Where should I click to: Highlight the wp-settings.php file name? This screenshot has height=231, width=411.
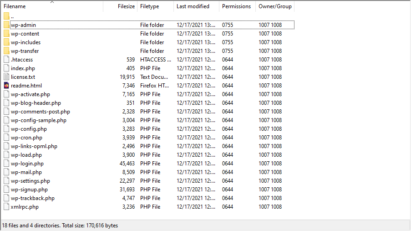(x=30, y=181)
